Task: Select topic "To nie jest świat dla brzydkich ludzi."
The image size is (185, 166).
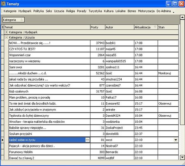Action: click(49, 104)
